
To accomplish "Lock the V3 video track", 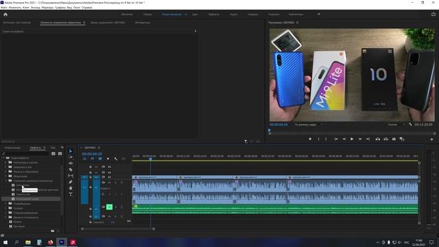I will [x=91, y=167].
